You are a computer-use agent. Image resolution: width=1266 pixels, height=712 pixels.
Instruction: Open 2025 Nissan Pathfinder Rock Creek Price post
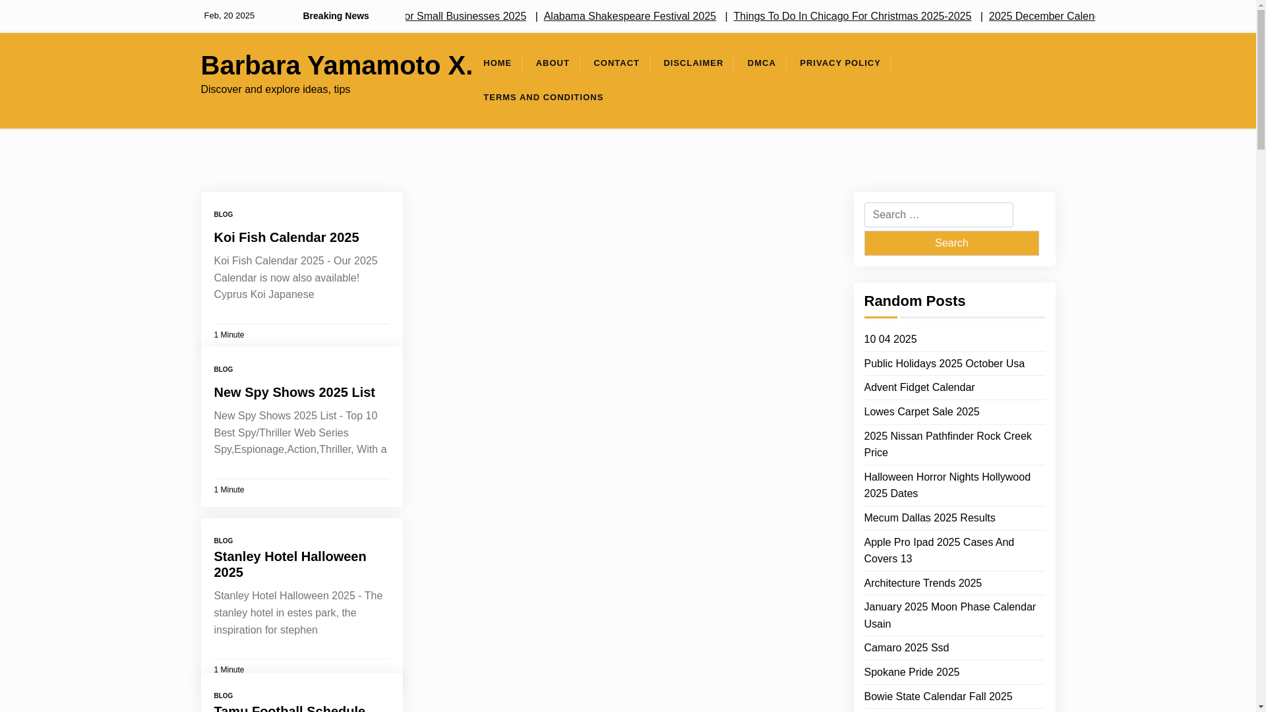(948, 444)
